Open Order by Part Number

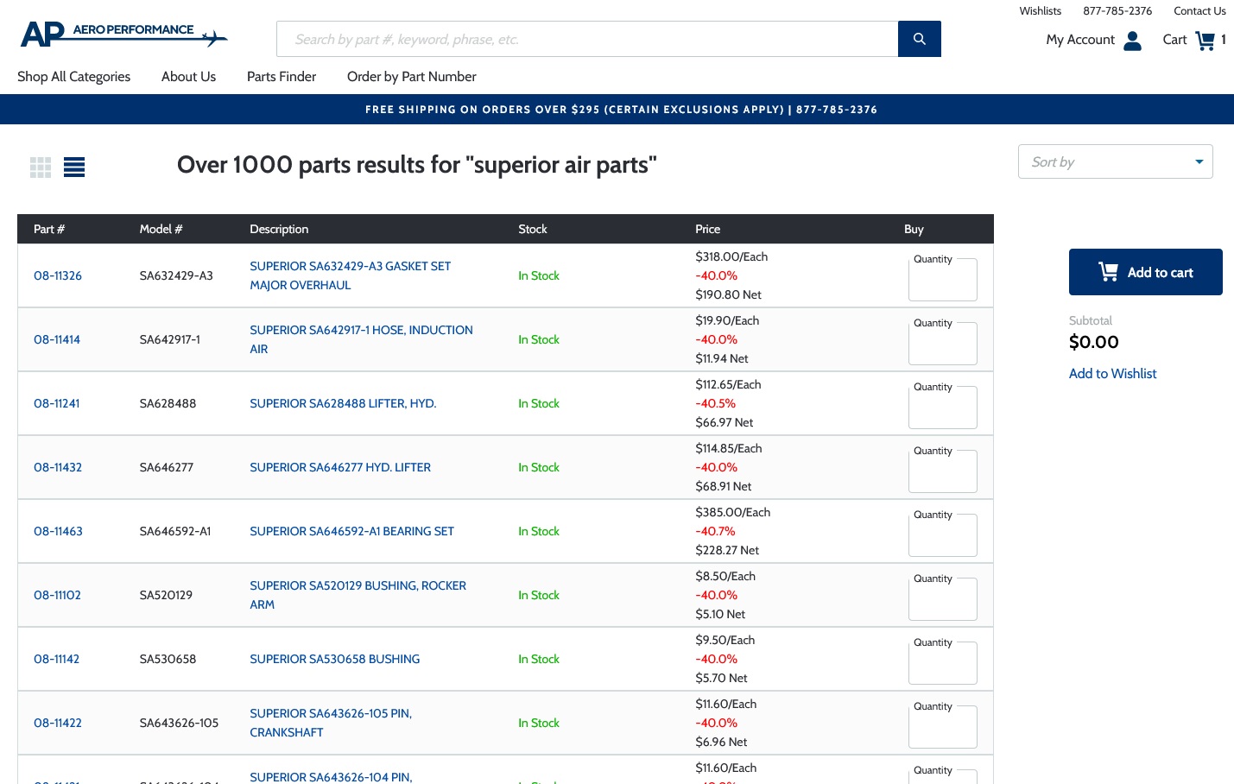412,77
